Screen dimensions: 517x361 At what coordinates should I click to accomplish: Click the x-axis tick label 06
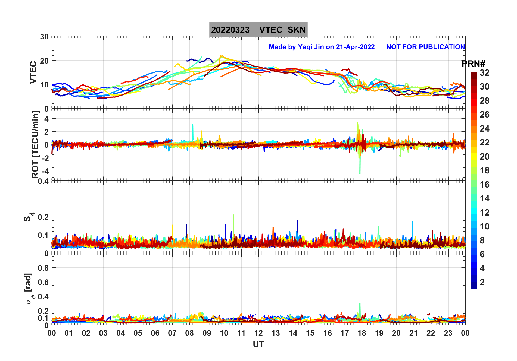pyautogui.click(x=155, y=333)
